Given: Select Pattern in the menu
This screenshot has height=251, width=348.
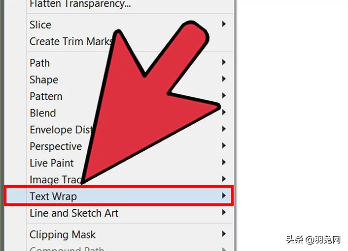Looking at the screenshot, I should [130, 96].
